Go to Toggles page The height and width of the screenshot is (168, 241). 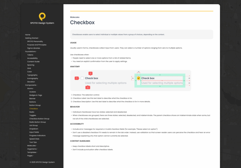(33, 115)
